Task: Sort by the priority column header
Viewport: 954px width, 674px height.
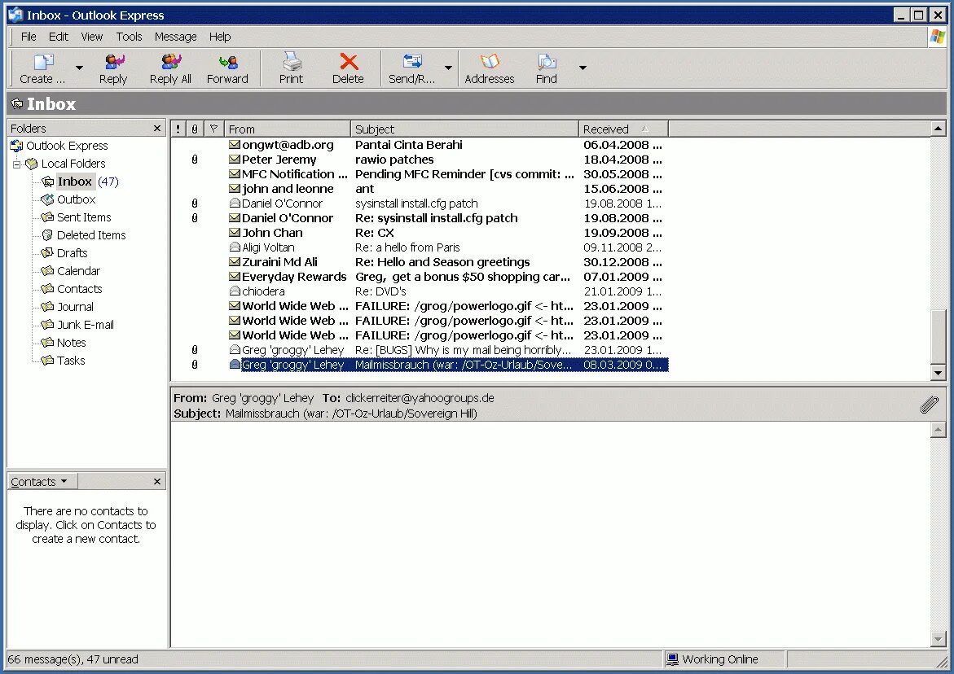Action: coord(178,129)
